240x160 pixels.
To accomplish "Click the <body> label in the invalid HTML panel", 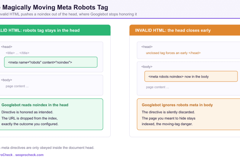I will (x=147, y=67).
